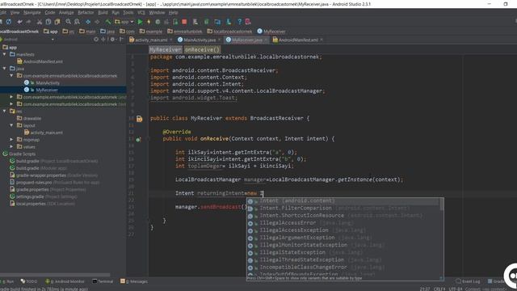The width and height of the screenshot is (517, 291).
Task: Open the Build menu
Action: tap(103, 13)
